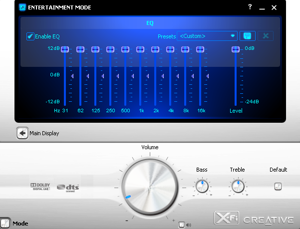Click the 125 Hz EQ slider handle
The width and height of the screenshot is (300, 229).
pyautogui.click(x=95, y=49)
